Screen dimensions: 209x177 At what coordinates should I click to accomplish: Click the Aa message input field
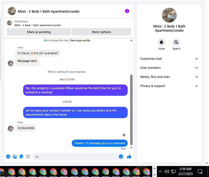click(75, 157)
